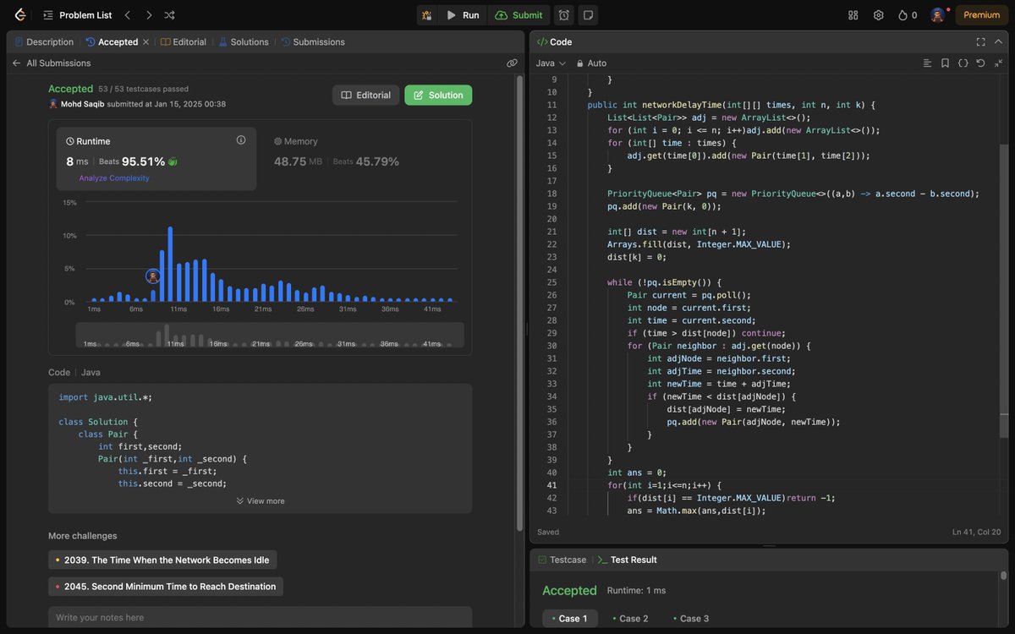The image size is (1015, 634).
Task: Click the runtime distribution range slider
Action: (270, 335)
